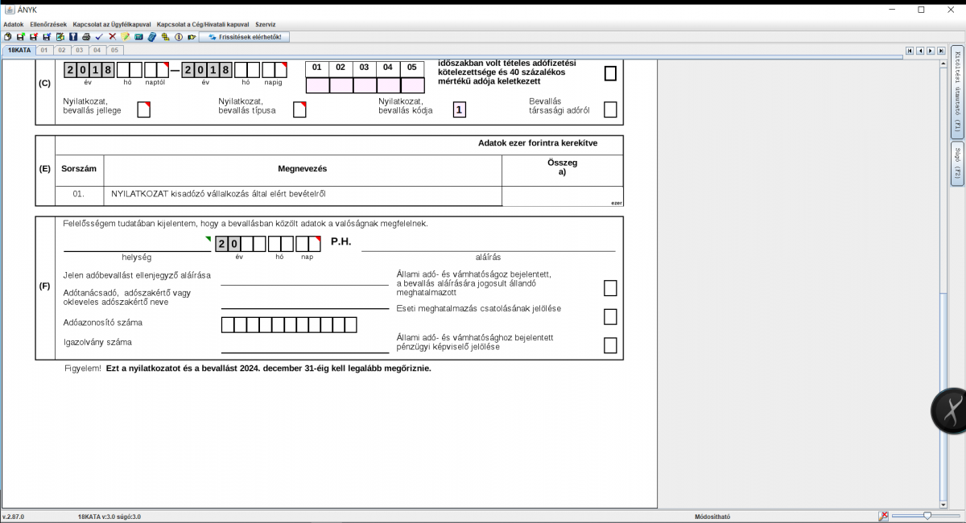Viewport: 966px width, 523px height.
Task: Check Eseti meghatalmazás csatolásának jelölése checkbox
Action: (x=610, y=317)
